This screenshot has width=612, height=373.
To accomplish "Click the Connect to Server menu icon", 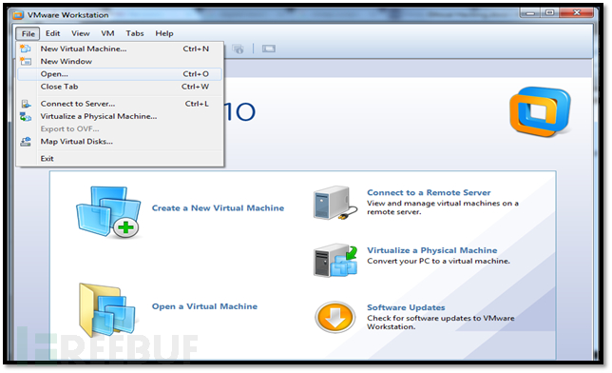I will pos(26,104).
